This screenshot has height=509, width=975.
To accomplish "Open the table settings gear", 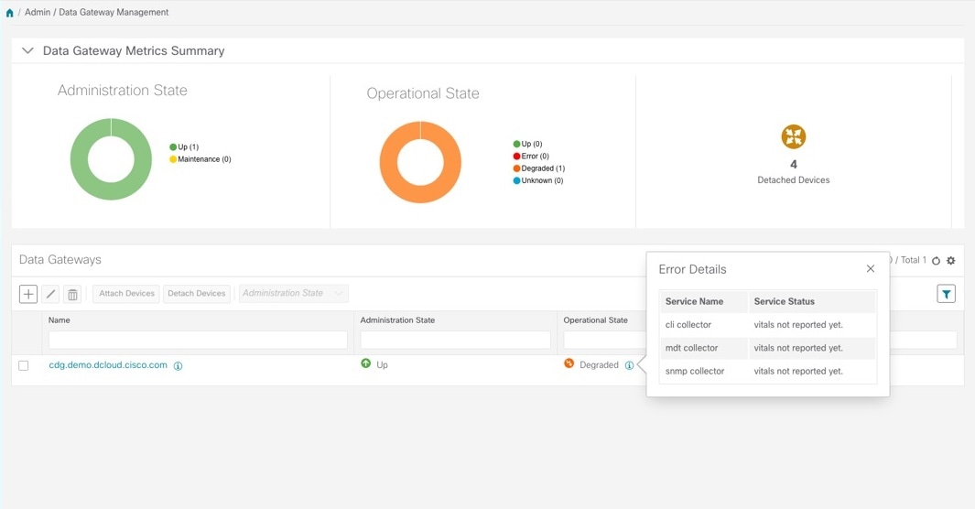I will [x=951, y=261].
